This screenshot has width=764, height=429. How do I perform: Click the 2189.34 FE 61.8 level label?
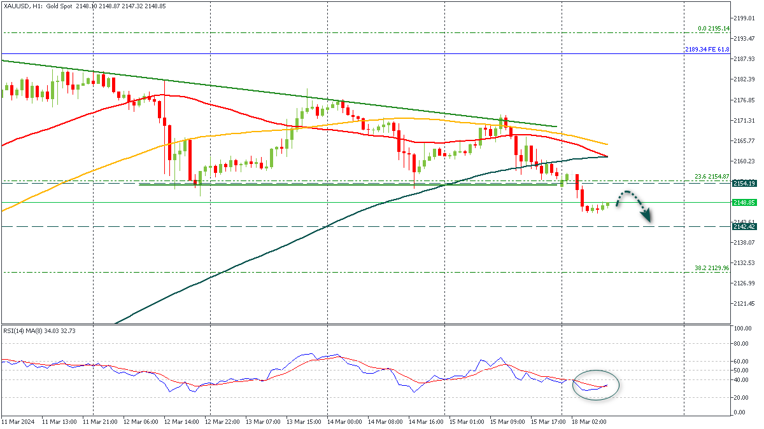tap(707, 50)
